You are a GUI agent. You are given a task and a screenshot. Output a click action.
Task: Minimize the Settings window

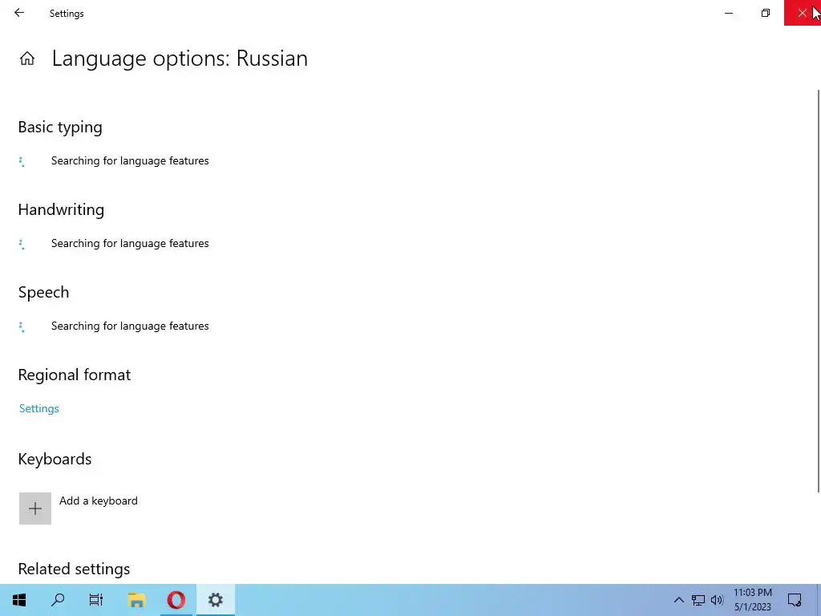[729, 13]
